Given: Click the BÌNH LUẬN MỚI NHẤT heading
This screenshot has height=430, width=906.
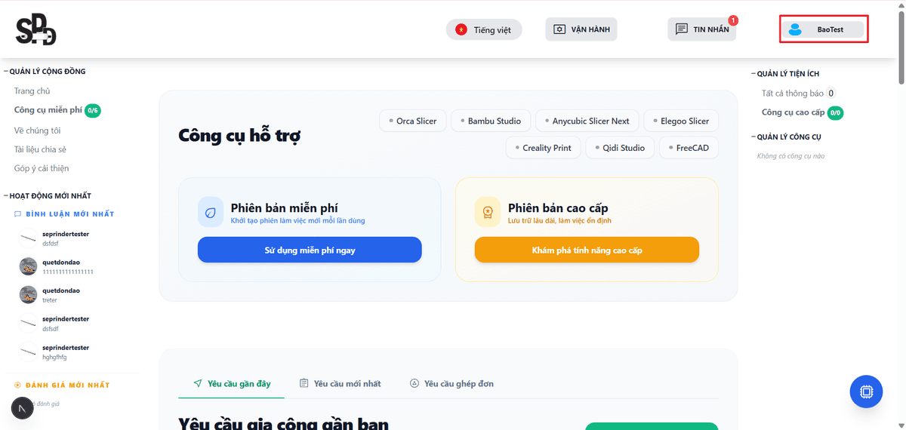Looking at the screenshot, I should 70,214.
